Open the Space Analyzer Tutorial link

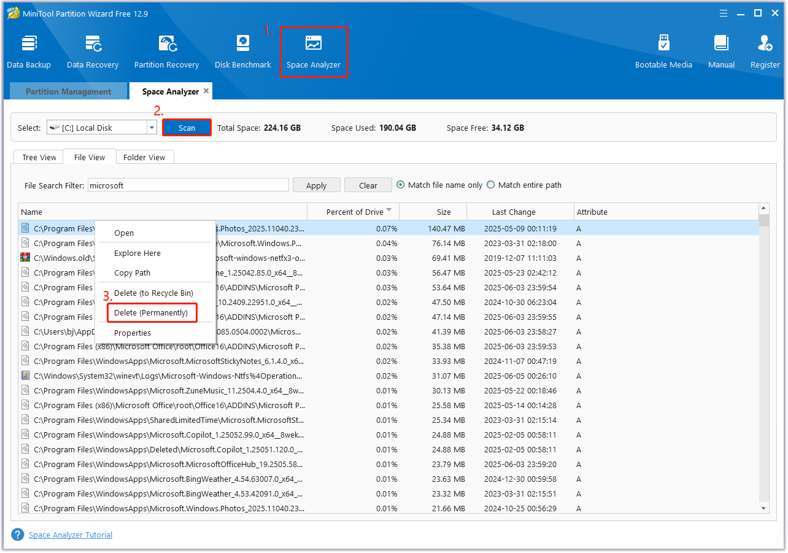(71, 535)
